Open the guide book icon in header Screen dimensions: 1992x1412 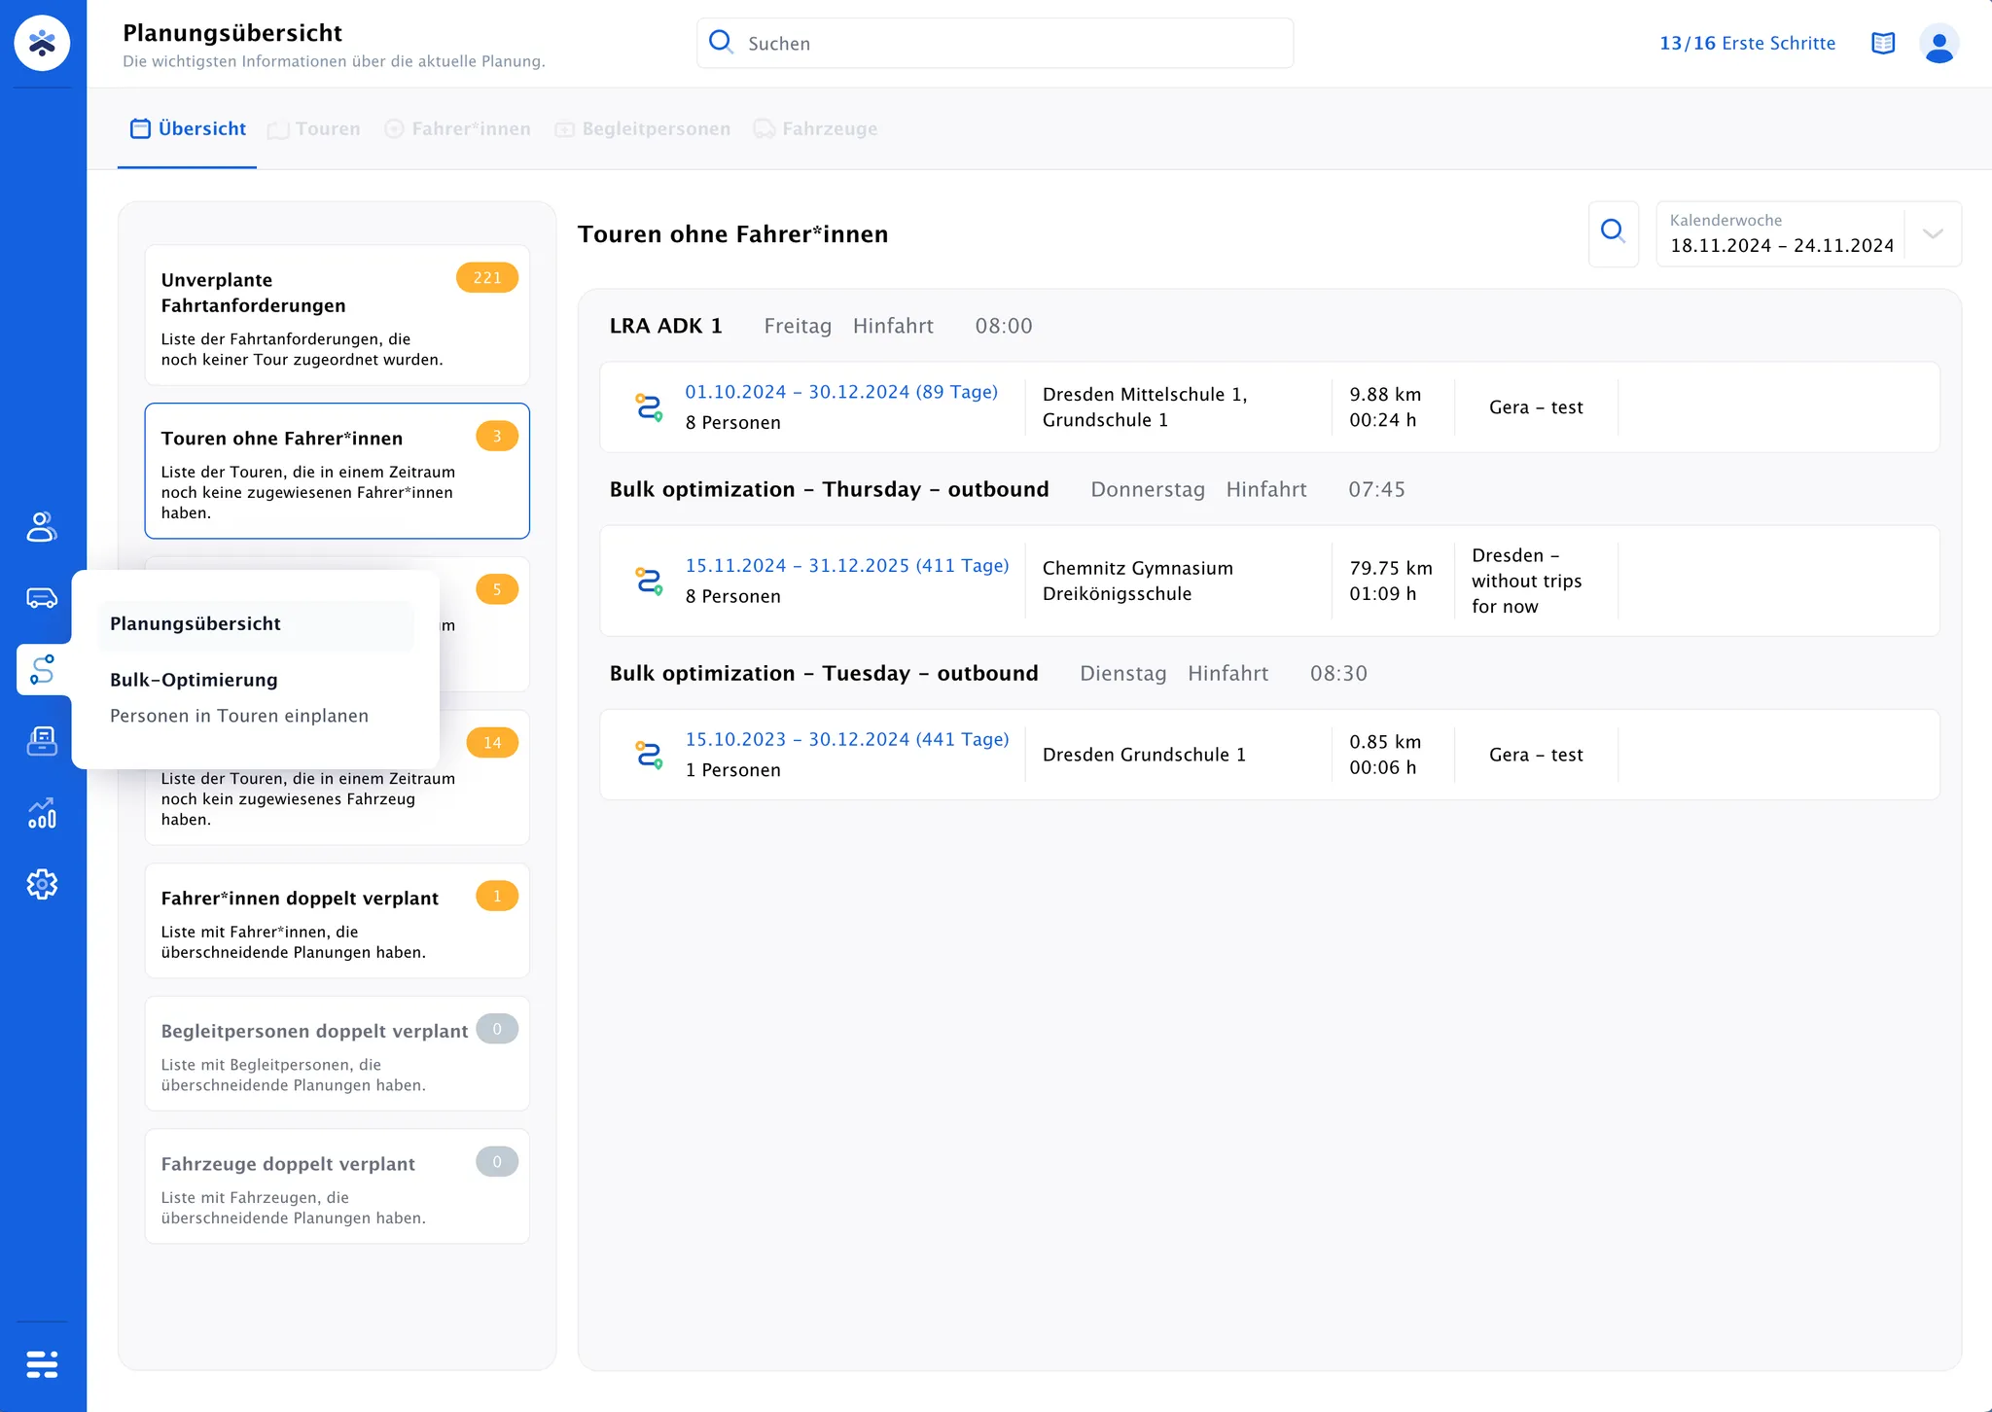[1883, 43]
